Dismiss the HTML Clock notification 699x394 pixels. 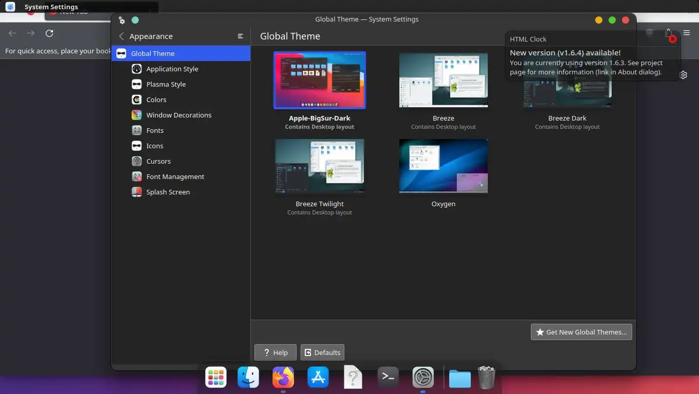[672, 39]
